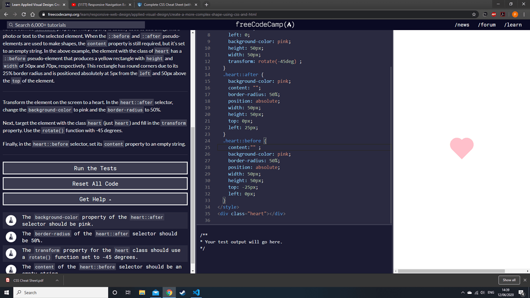Expand hidden icons in the system tray

463,292
